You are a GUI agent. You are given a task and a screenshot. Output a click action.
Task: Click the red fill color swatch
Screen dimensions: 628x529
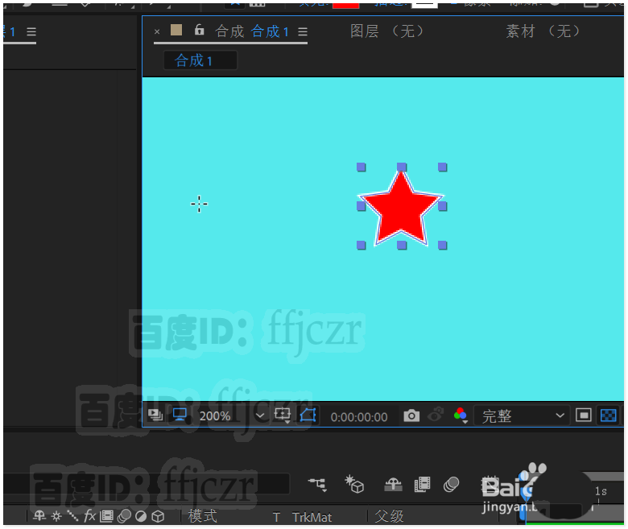[345, 5]
